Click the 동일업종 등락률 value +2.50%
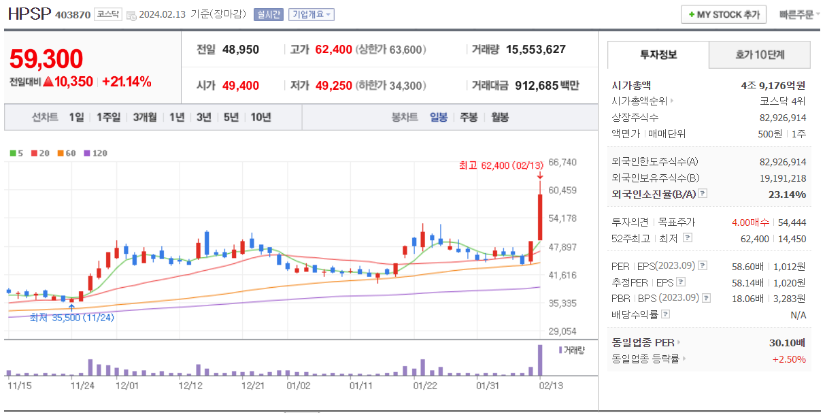This screenshot has height=413, width=825. coord(789,359)
